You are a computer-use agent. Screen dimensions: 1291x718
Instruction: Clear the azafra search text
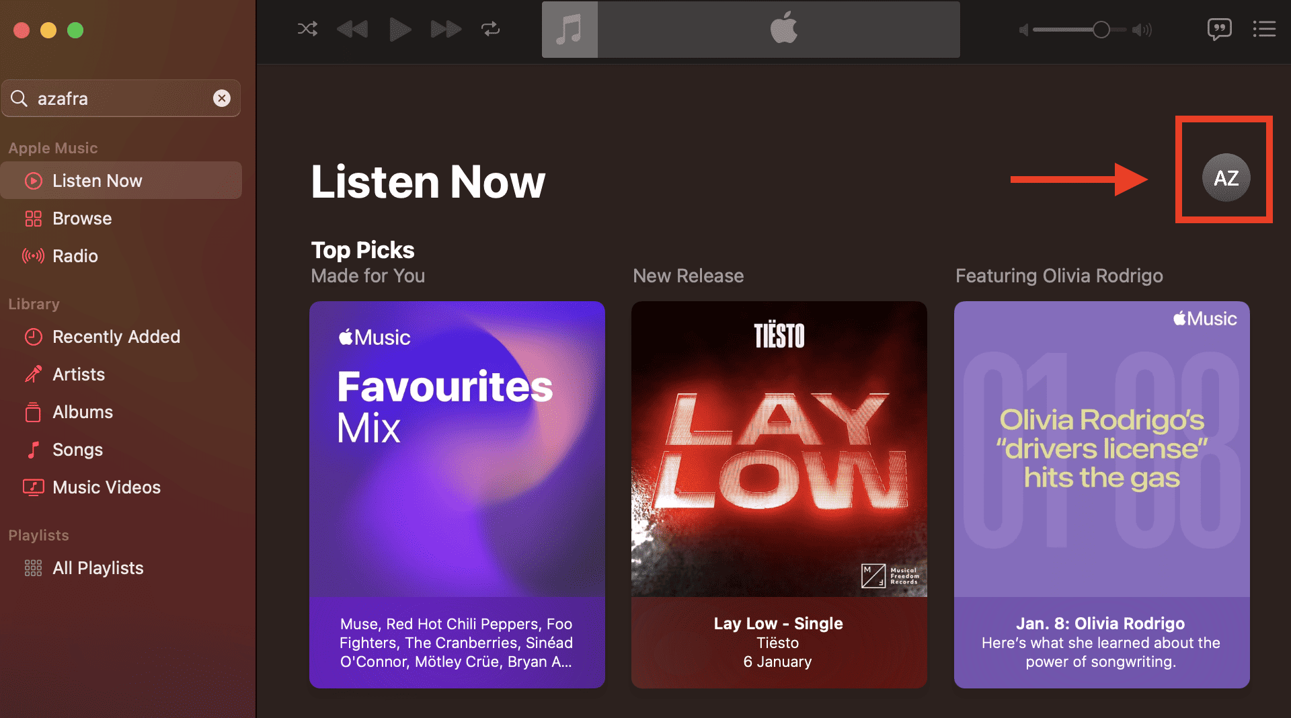[x=222, y=98]
